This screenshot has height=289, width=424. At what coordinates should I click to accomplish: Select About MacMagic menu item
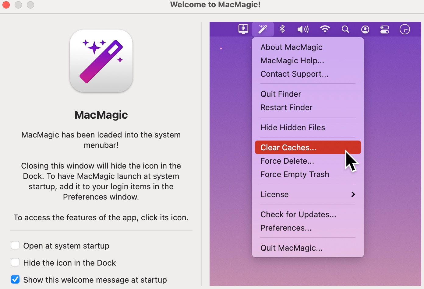308,47
